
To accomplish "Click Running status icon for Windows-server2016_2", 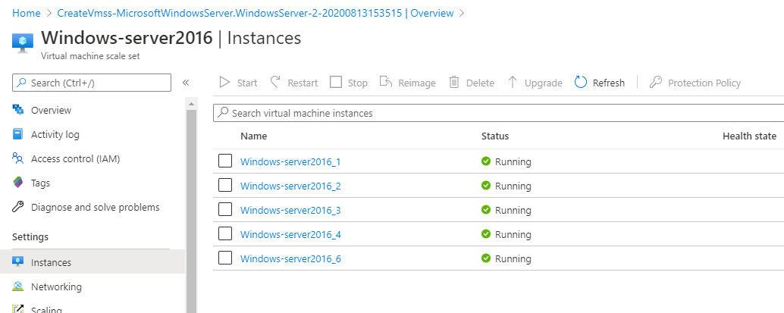I will coord(486,185).
